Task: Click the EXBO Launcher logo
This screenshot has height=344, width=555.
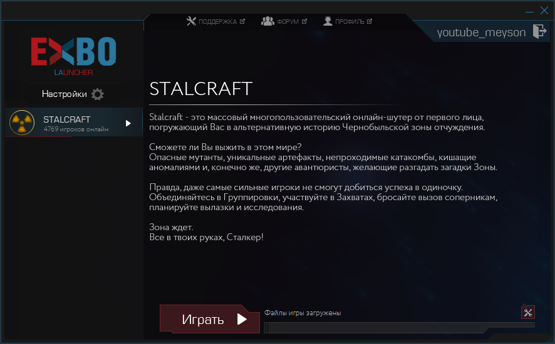Action: click(x=74, y=56)
